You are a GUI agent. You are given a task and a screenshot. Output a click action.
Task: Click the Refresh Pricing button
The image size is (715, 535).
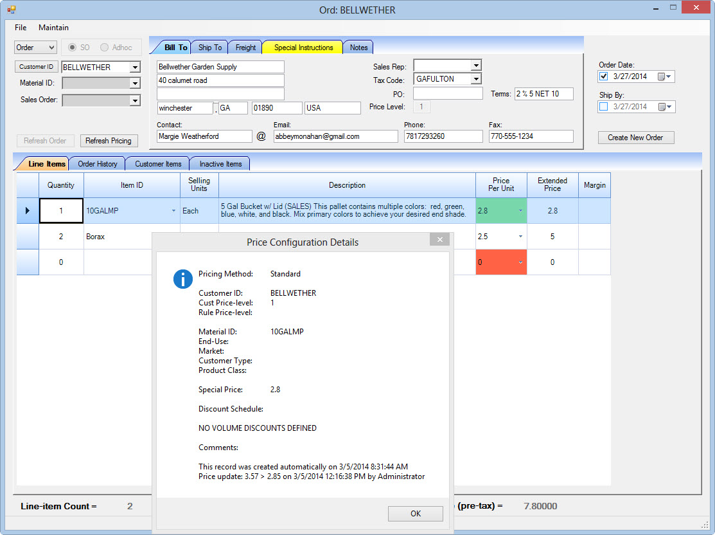[109, 141]
